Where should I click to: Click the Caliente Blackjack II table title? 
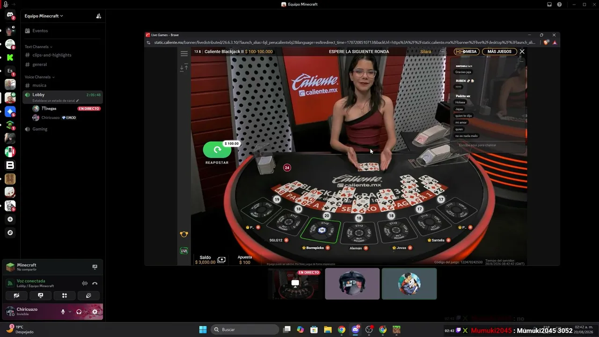(x=224, y=51)
